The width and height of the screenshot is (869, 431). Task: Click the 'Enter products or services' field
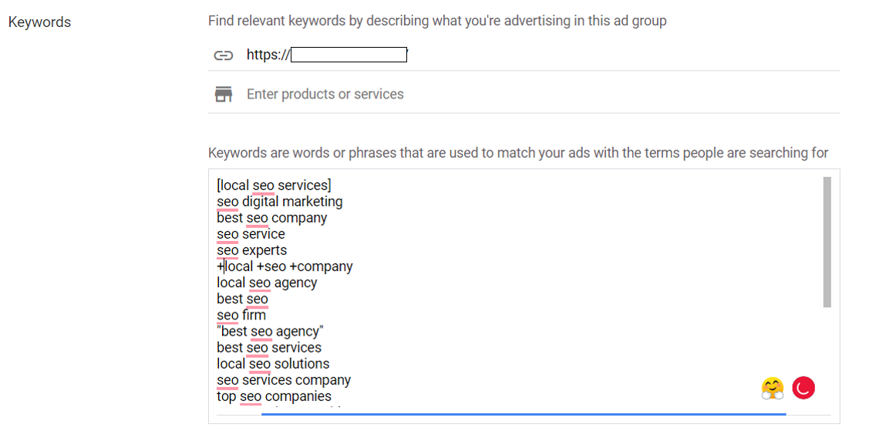coord(524,94)
